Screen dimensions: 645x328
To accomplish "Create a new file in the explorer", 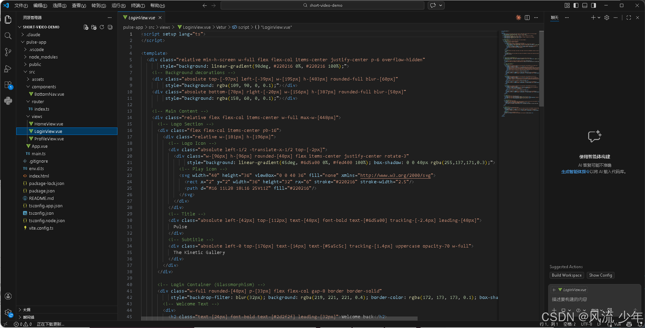I will click(86, 27).
